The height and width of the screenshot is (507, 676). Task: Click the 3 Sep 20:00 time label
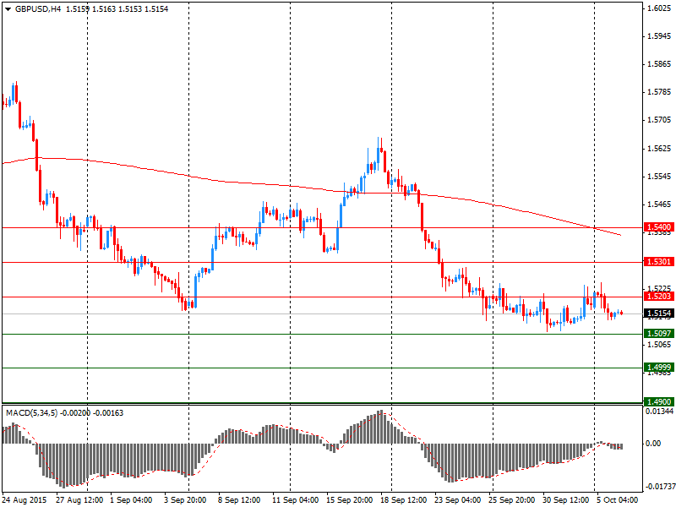click(185, 500)
